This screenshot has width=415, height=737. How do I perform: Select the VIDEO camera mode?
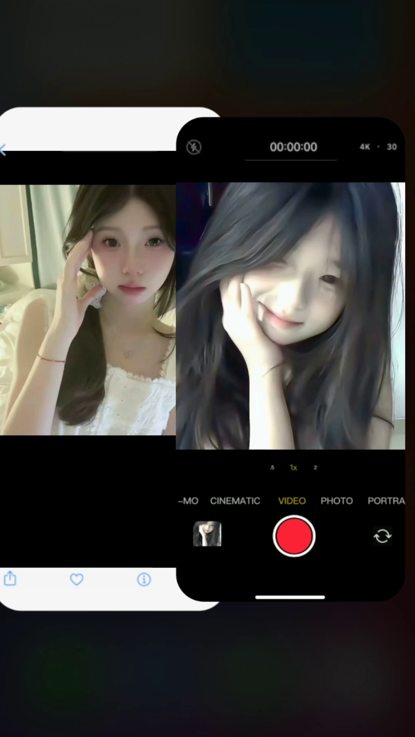[x=292, y=501]
